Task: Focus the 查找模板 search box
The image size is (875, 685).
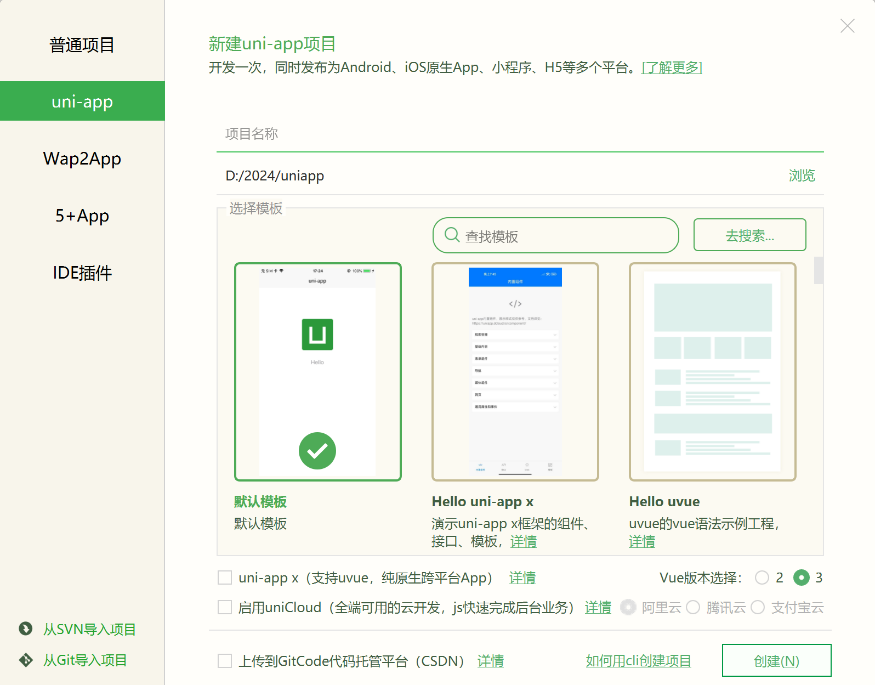Action: pos(555,235)
